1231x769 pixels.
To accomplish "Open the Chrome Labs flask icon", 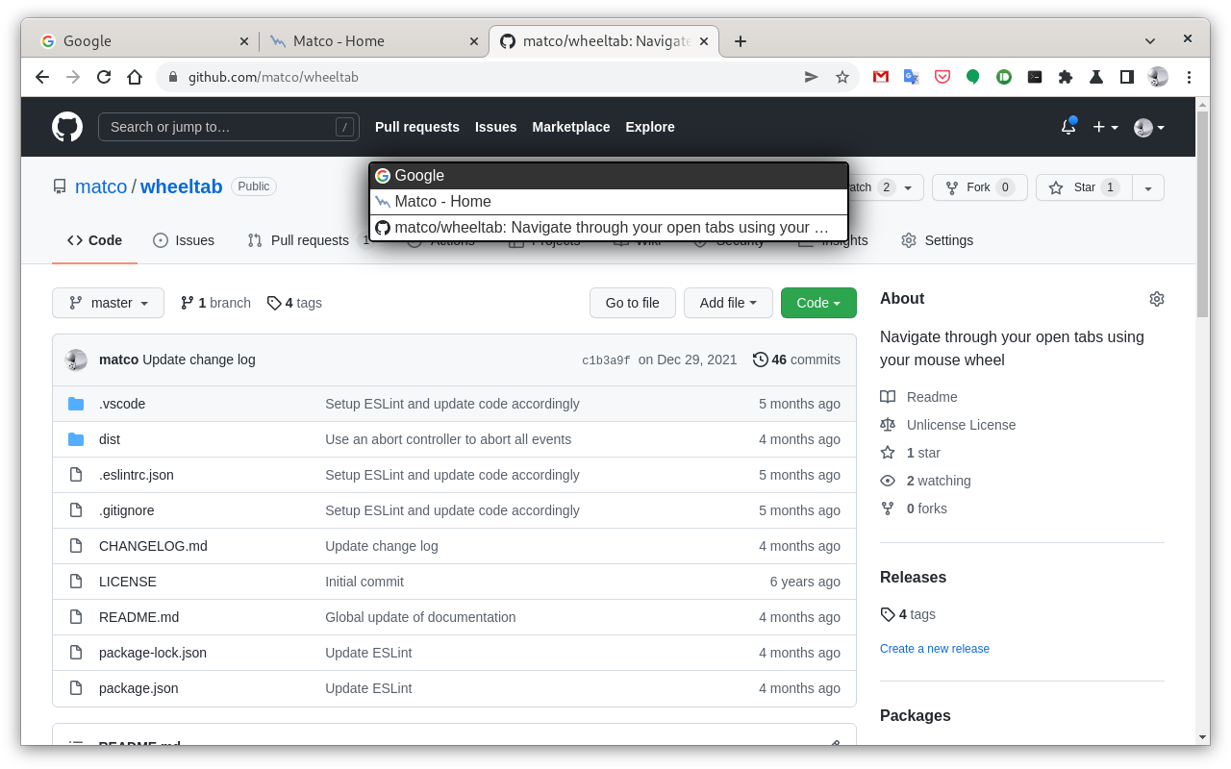I will coord(1095,77).
